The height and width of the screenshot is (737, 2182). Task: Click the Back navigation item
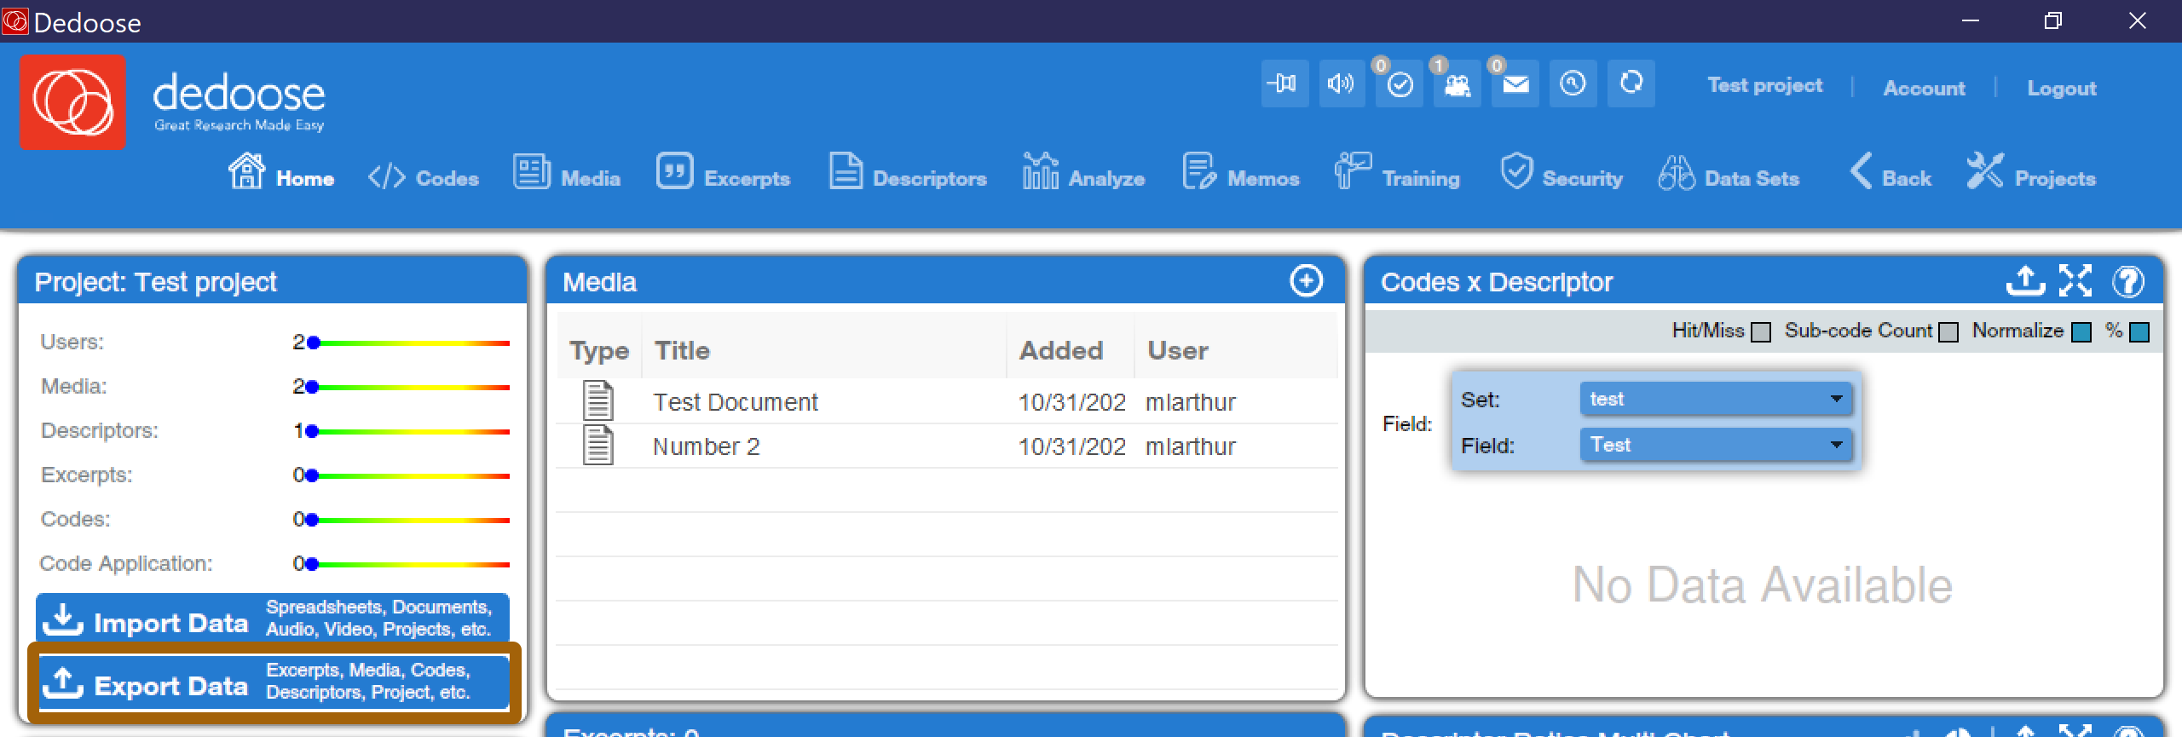[1890, 172]
